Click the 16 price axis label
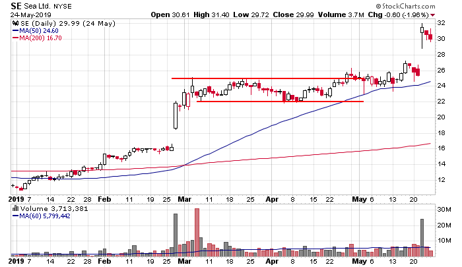 tap(441, 148)
